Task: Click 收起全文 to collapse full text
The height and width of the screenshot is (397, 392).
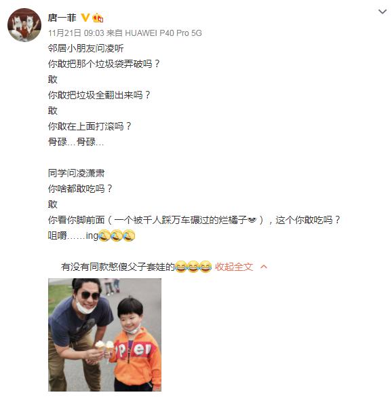Action: pos(234,267)
